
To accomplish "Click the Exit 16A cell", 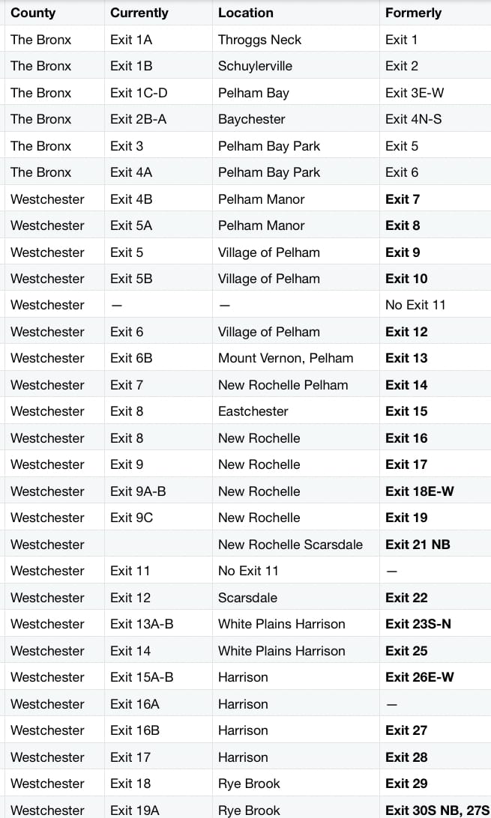I will pyautogui.click(x=135, y=704).
